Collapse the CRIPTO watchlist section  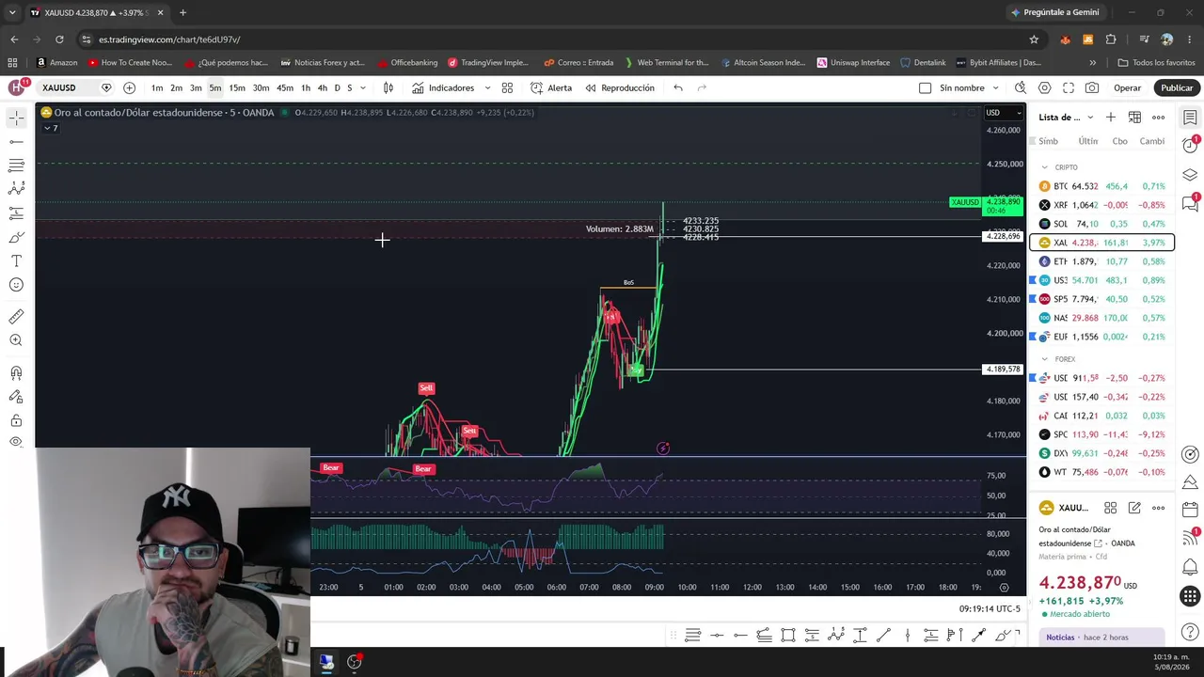1044,167
